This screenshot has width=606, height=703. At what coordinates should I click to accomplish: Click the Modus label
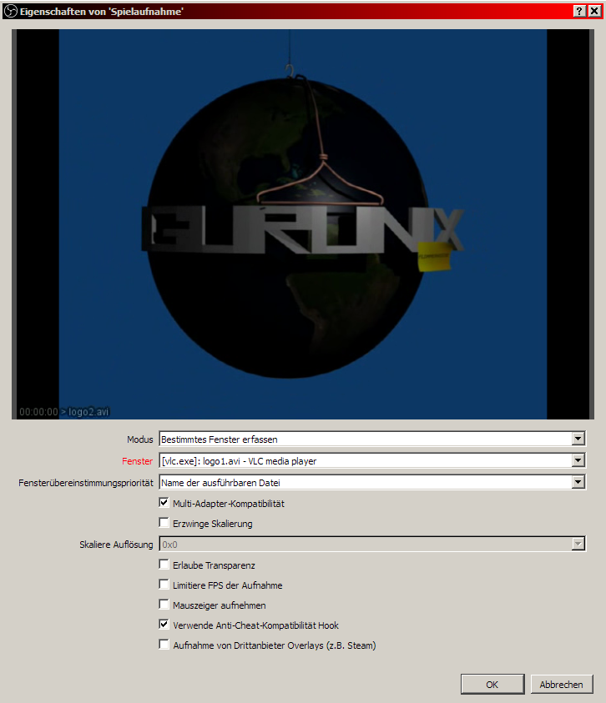point(140,439)
